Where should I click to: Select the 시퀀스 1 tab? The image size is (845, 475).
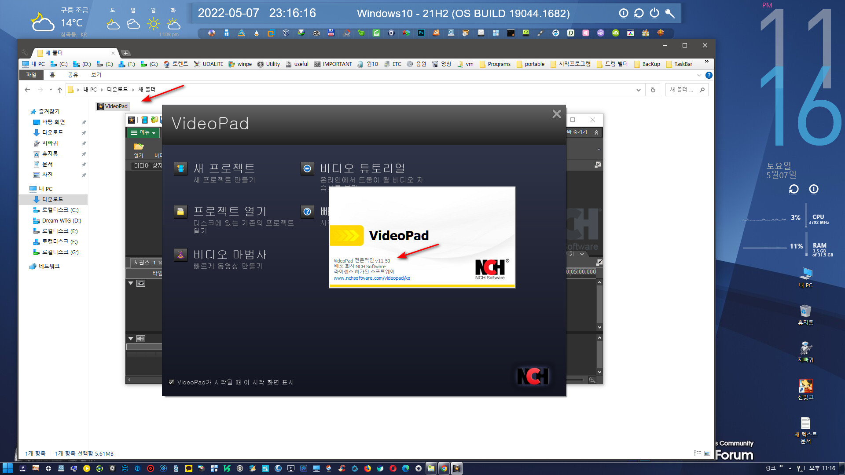point(145,263)
